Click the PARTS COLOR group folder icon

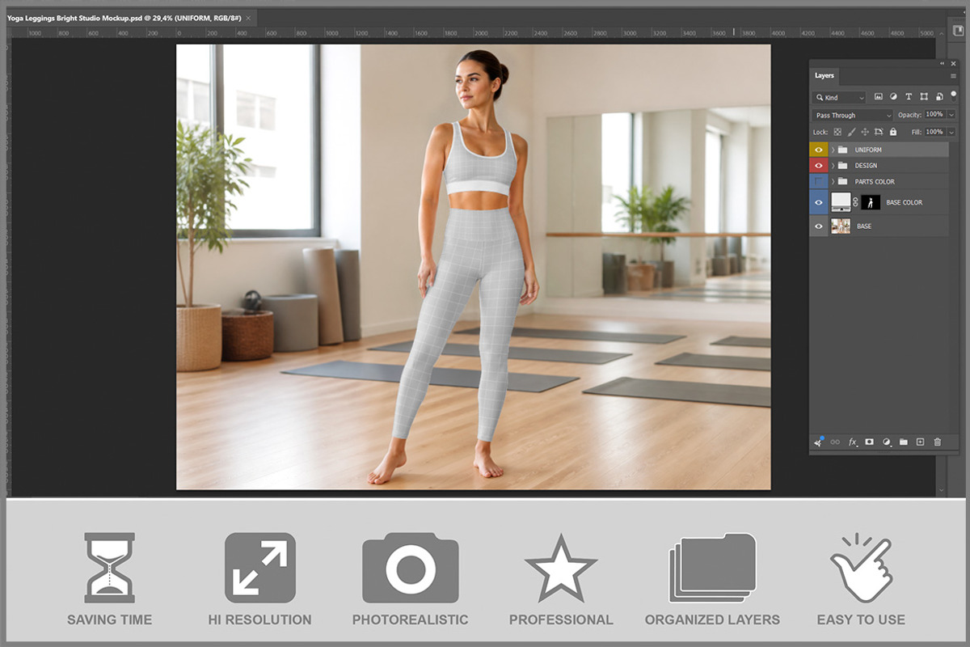pos(843,182)
